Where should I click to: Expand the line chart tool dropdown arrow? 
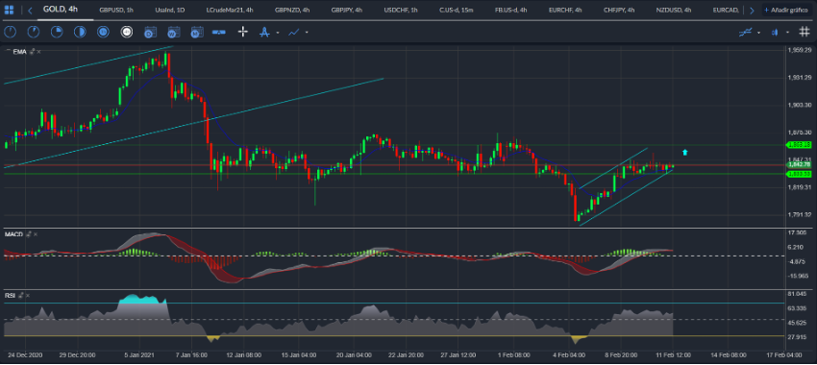[x=307, y=33]
